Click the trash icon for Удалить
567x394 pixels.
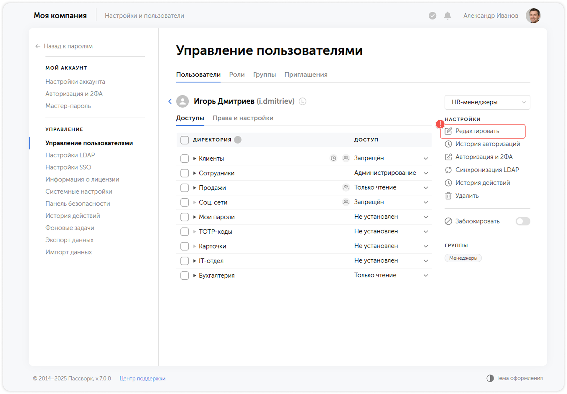(x=448, y=196)
